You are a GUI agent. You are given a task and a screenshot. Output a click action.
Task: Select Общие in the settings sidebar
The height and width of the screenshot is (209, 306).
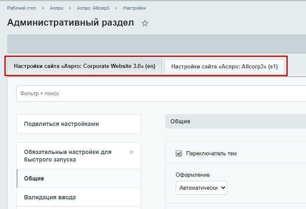point(79,178)
